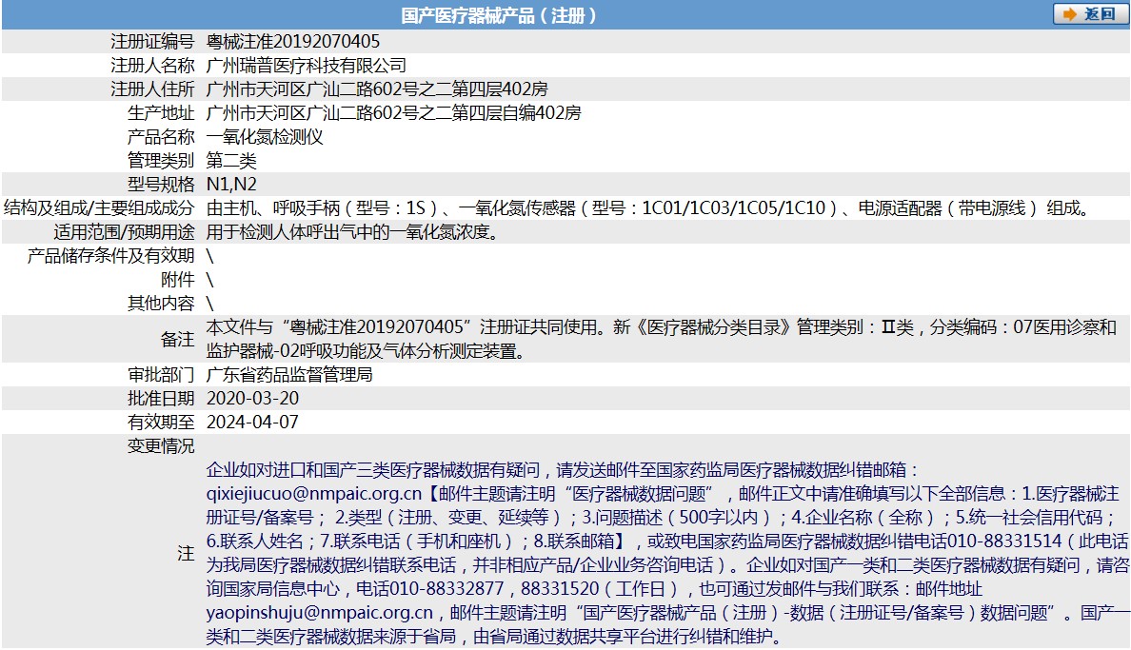Click the 注册人名称 label

[x=153, y=65]
